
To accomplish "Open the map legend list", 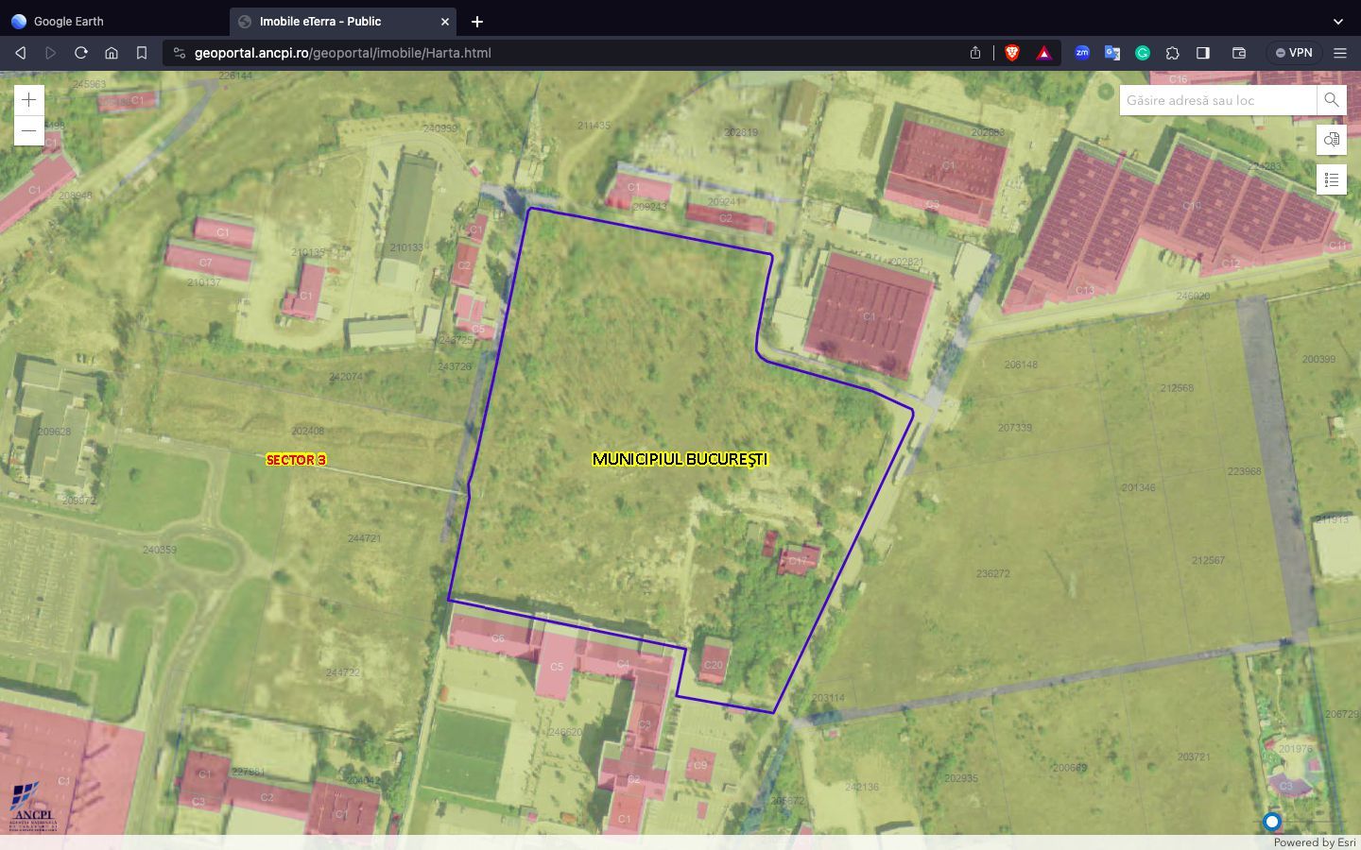I will tap(1331, 179).
